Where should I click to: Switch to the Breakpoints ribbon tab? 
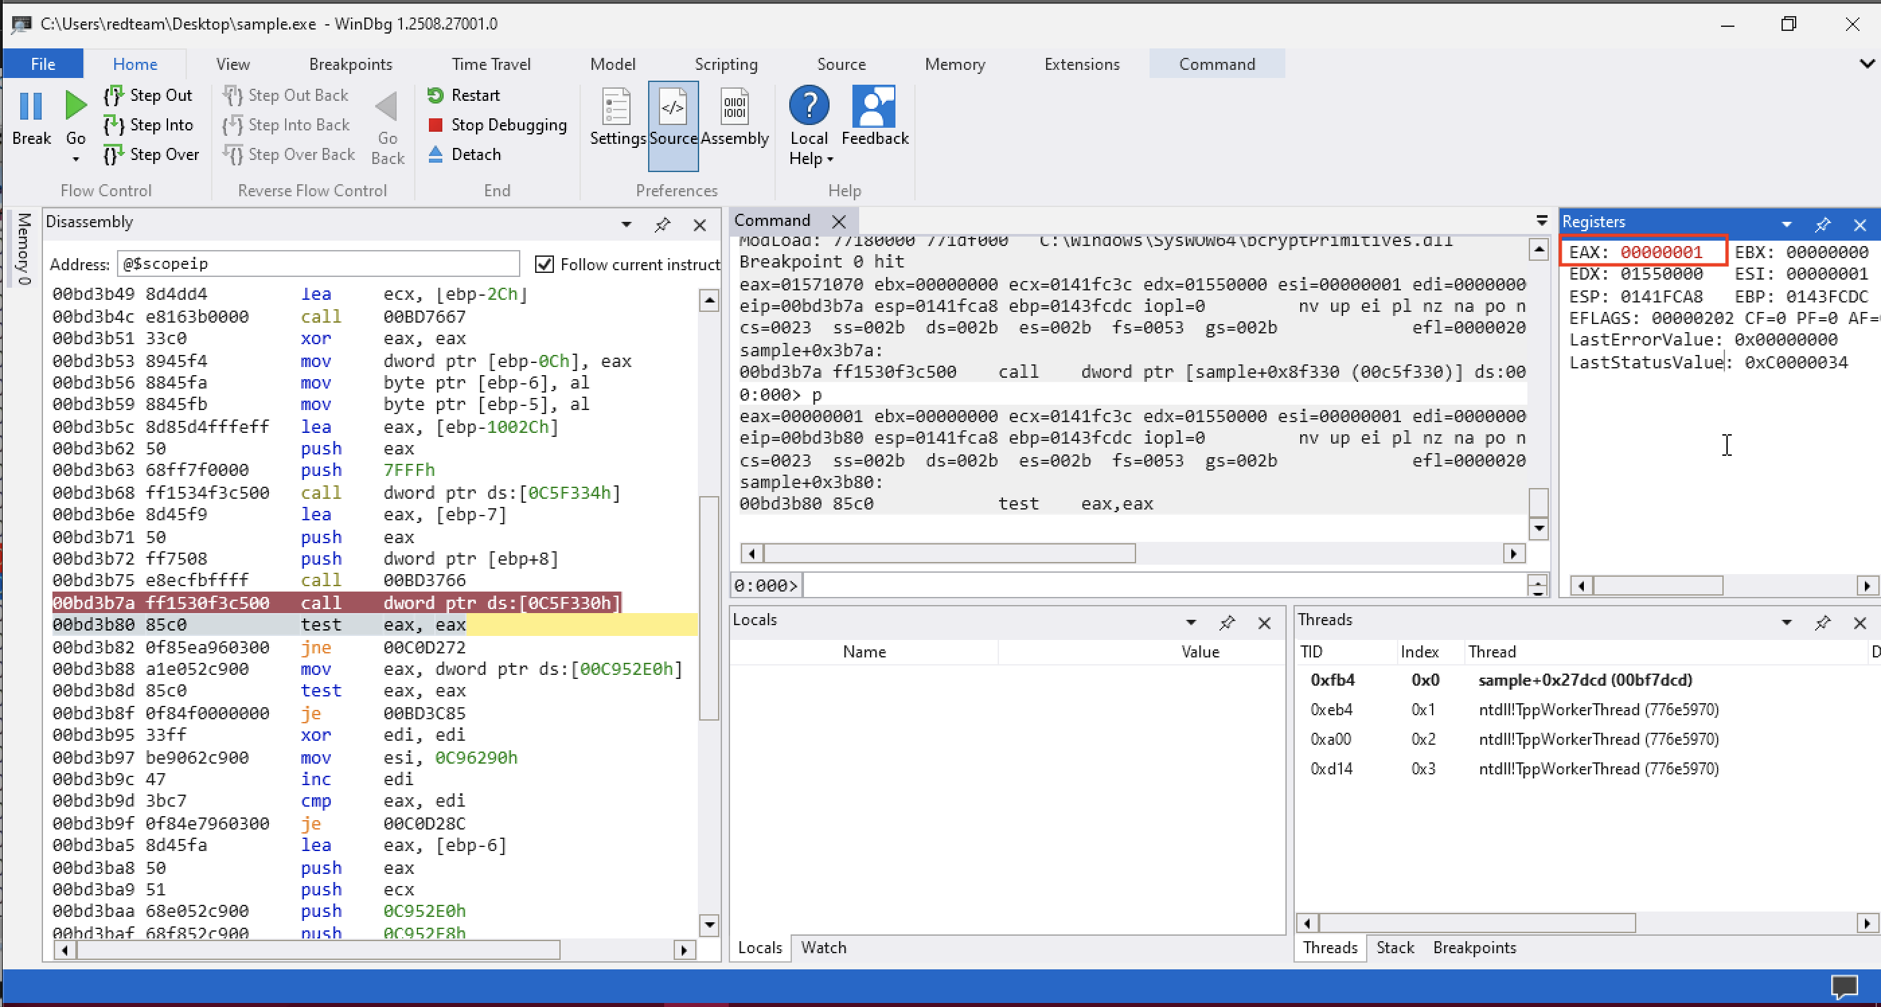350,65
